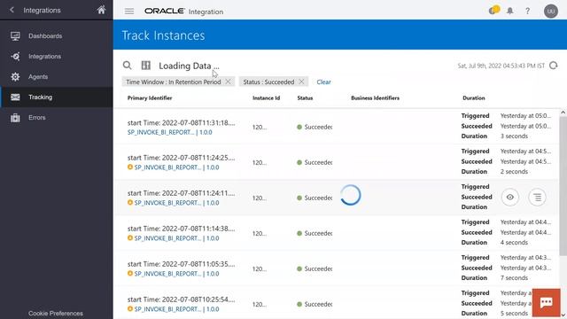Click the Duration column header
567x319 pixels.
(474, 98)
